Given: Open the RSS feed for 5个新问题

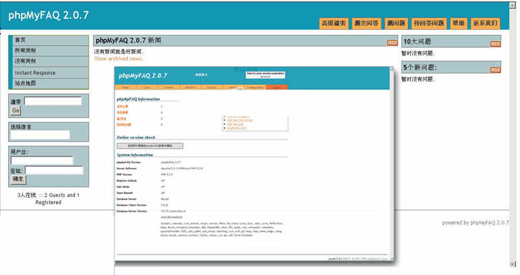Looking at the screenshot, I should click(496, 70).
